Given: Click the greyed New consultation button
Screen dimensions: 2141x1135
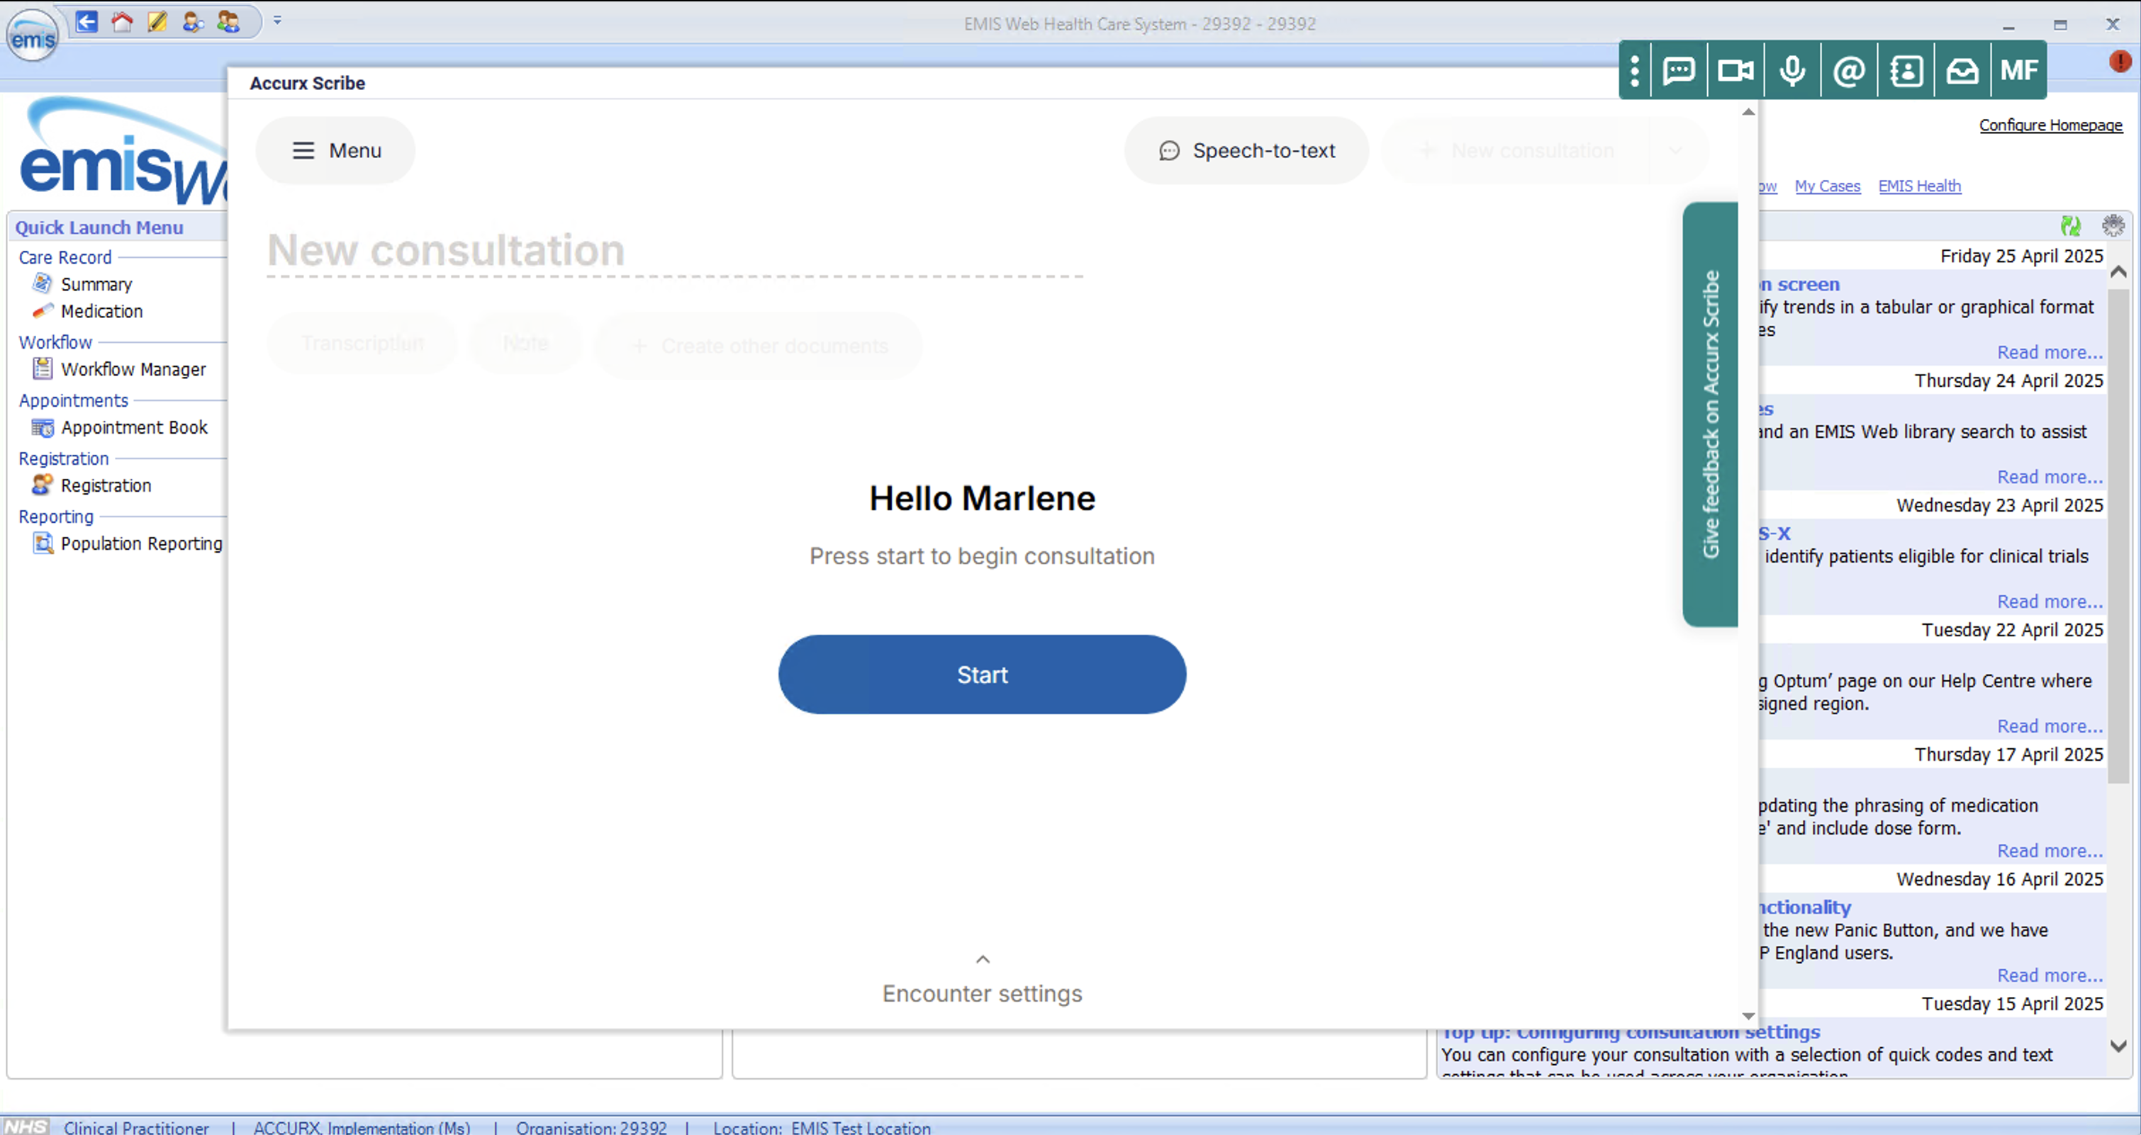Looking at the screenshot, I should click(x=1517, y=150).
